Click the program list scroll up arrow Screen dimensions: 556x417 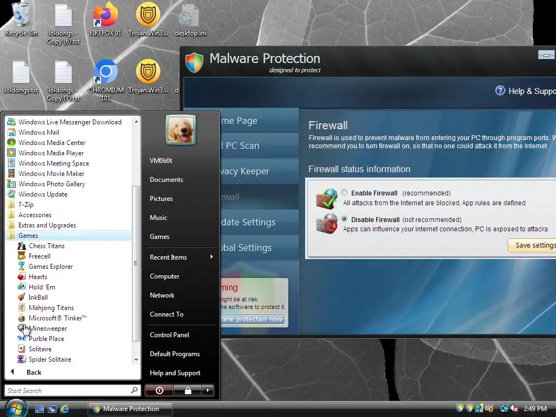point(136,122)
